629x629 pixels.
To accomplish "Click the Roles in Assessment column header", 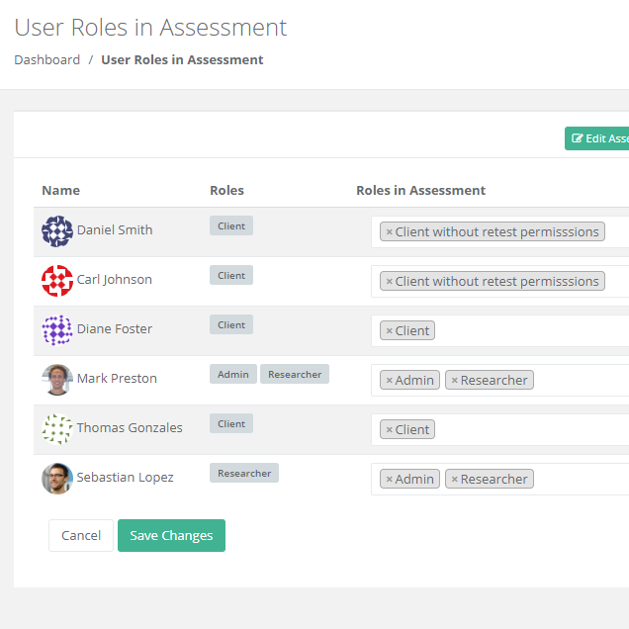I will pos(420,190).
